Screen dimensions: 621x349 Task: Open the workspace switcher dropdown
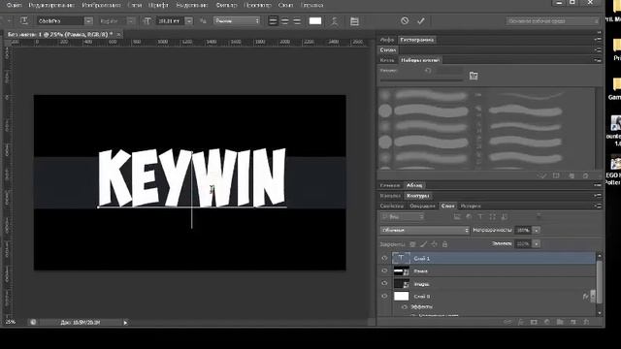point(552,21)
